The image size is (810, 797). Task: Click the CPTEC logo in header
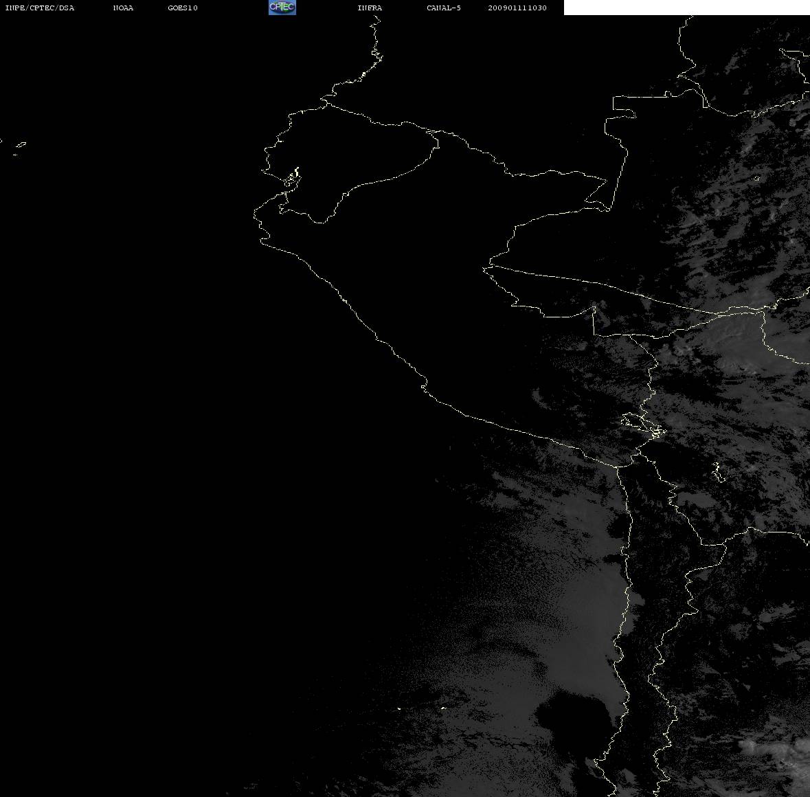point(282,8)
